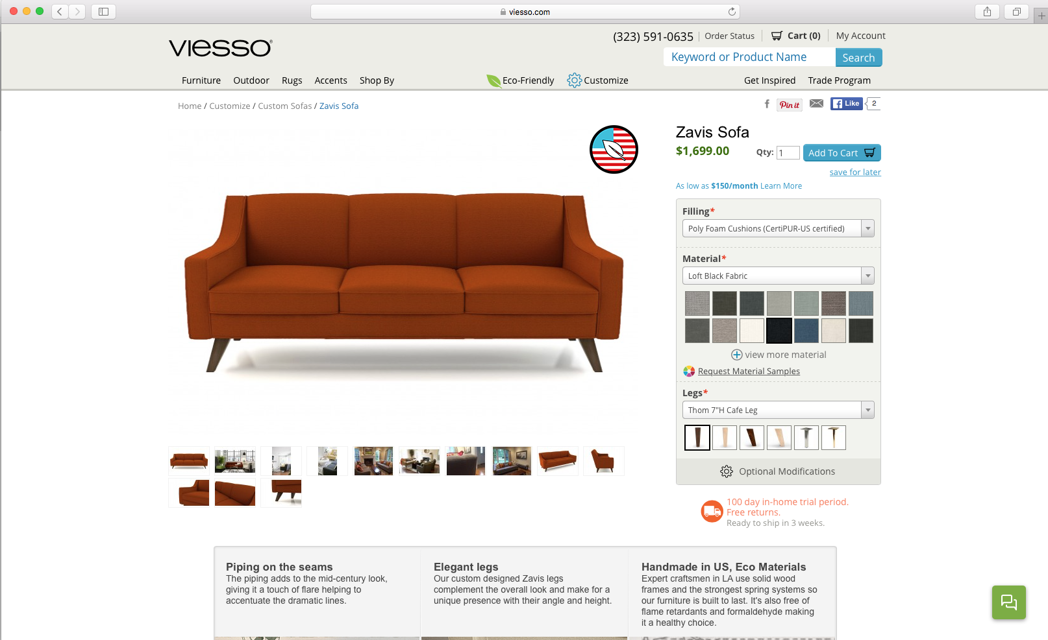Open the green live chat widget

[1009, 602]
